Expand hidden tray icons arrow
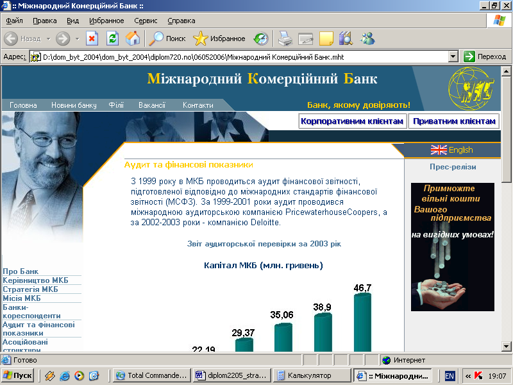Screen dimensions: 513x385 click(x=468, y=376)
